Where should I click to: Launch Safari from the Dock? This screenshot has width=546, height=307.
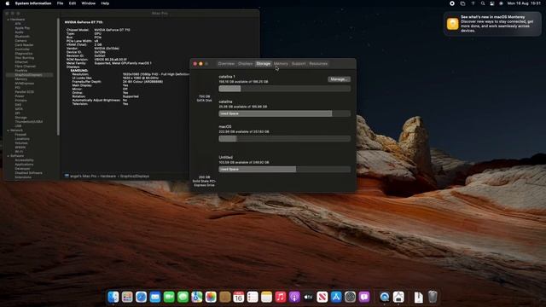pyautogui.click(x=141, y=297)
